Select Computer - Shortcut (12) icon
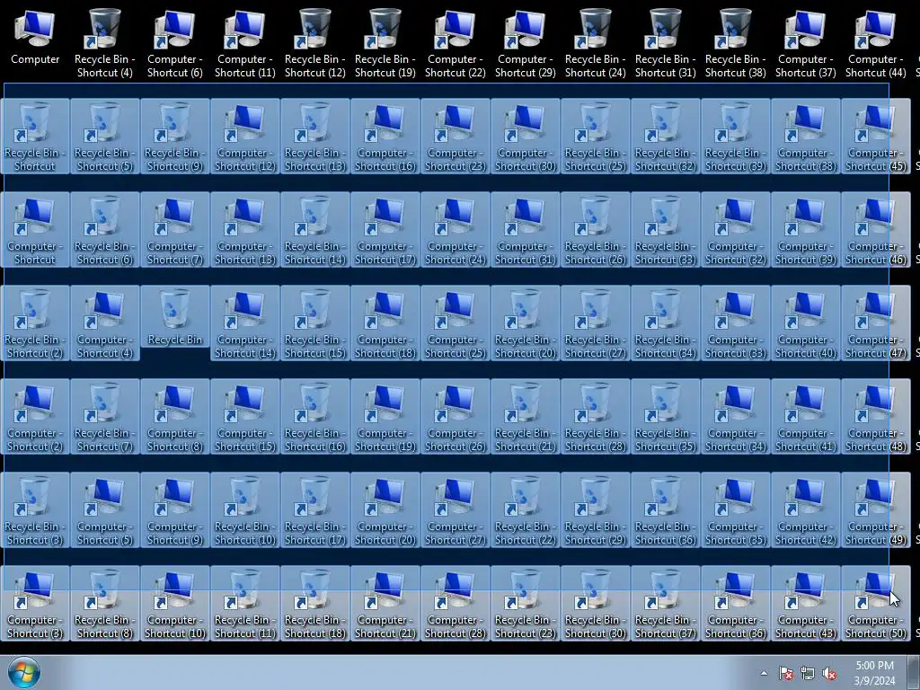 [244, 137]
